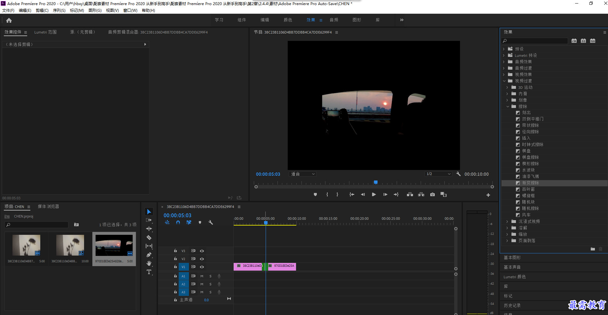
Task: Switch to 颜色 workspace tab
Action: (x=288, y=20)
